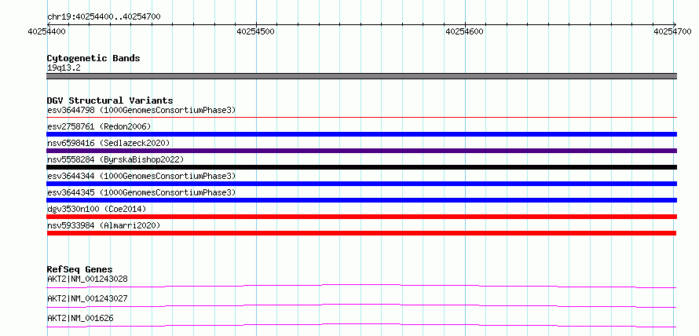Select the black nsv5558284 variant bar

tap(361, 167)
